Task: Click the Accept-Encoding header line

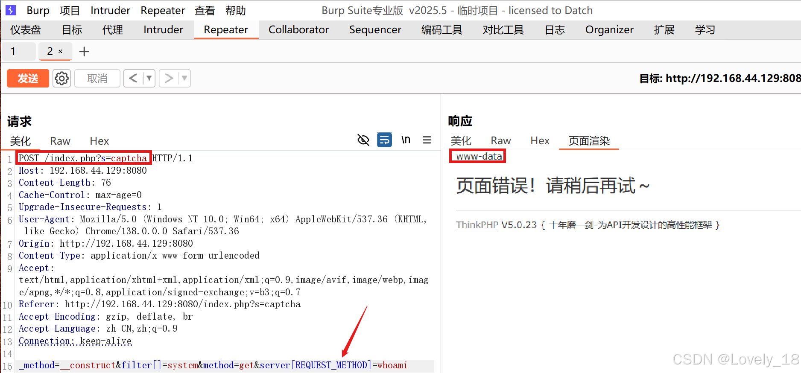Action: tap(106, 316)
